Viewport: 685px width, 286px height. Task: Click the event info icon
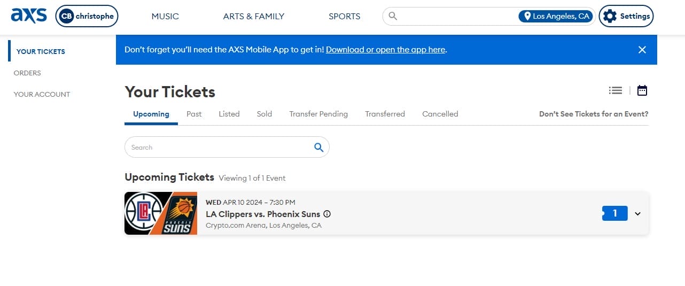tap(328, 214)
